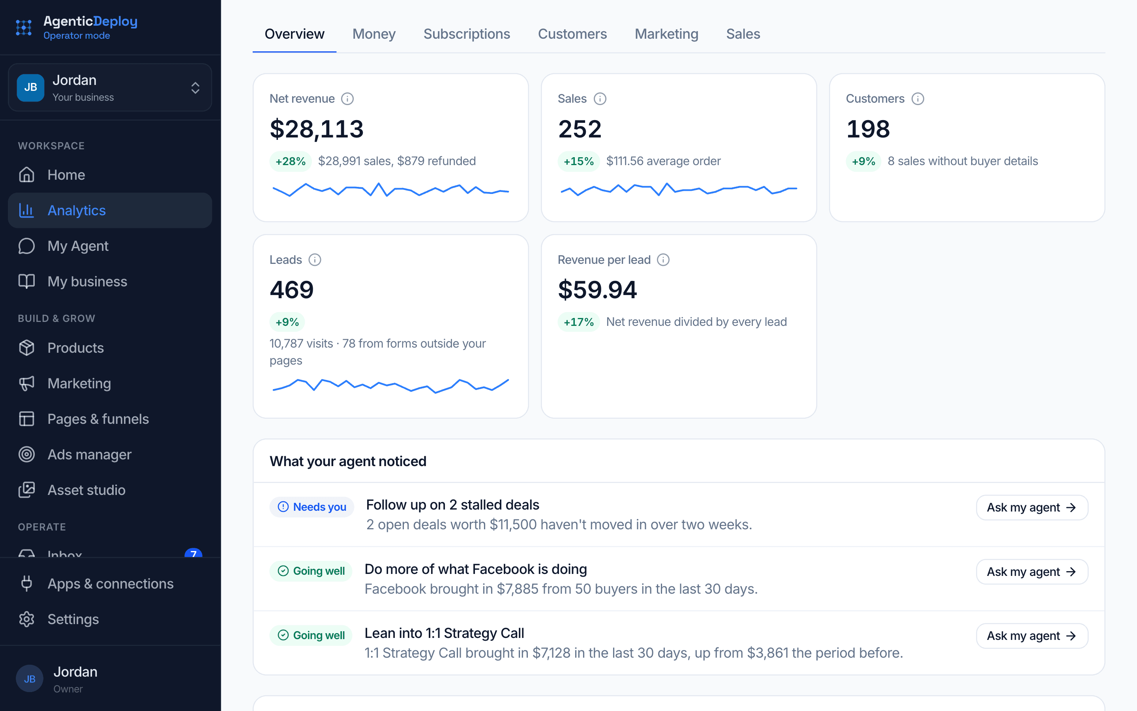Click the Asset studio images icon

point(27,490)
